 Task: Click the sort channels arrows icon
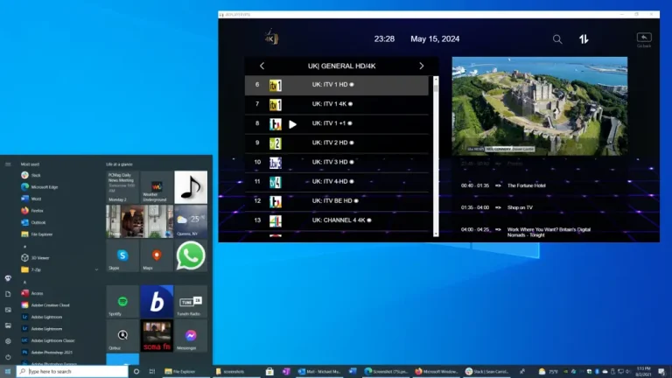[x=584, y=39]
